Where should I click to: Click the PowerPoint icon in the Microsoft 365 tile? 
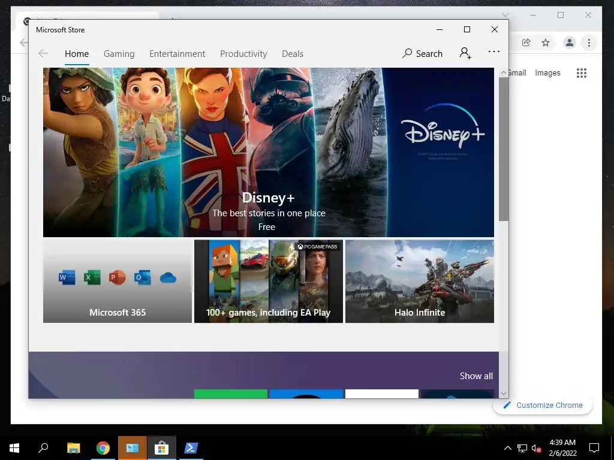pos(117,278)
